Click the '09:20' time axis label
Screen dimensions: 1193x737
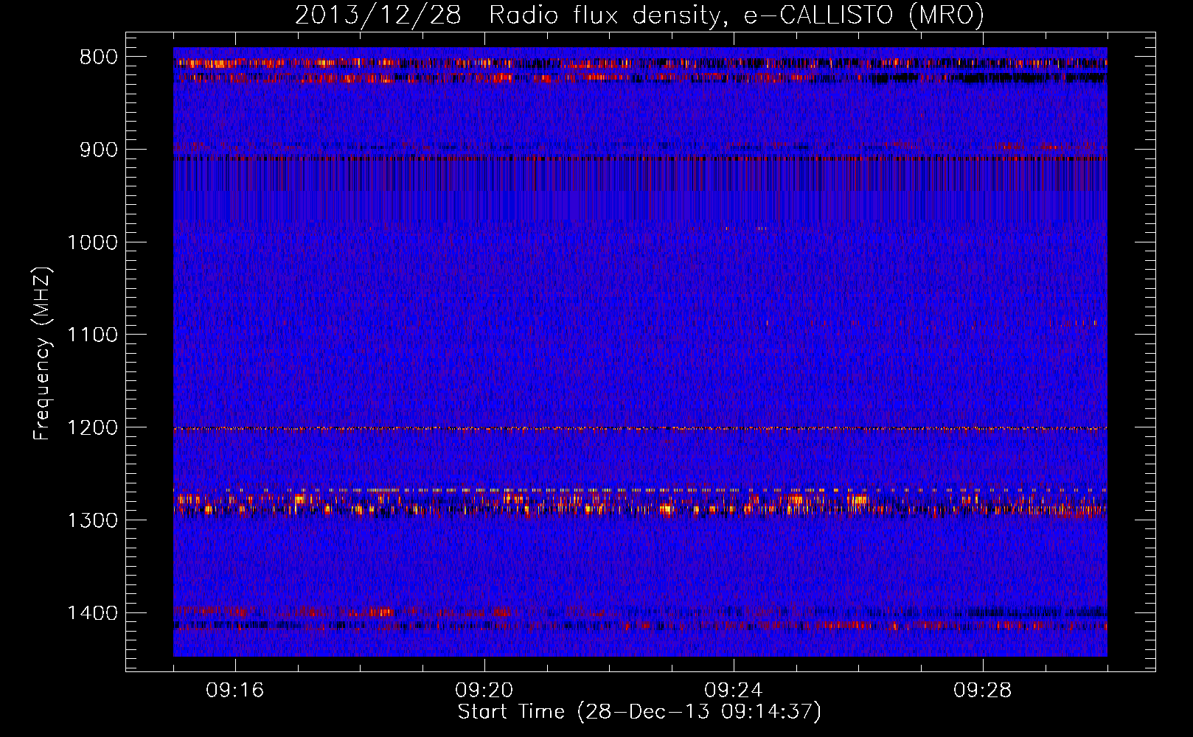coord(484,691)
